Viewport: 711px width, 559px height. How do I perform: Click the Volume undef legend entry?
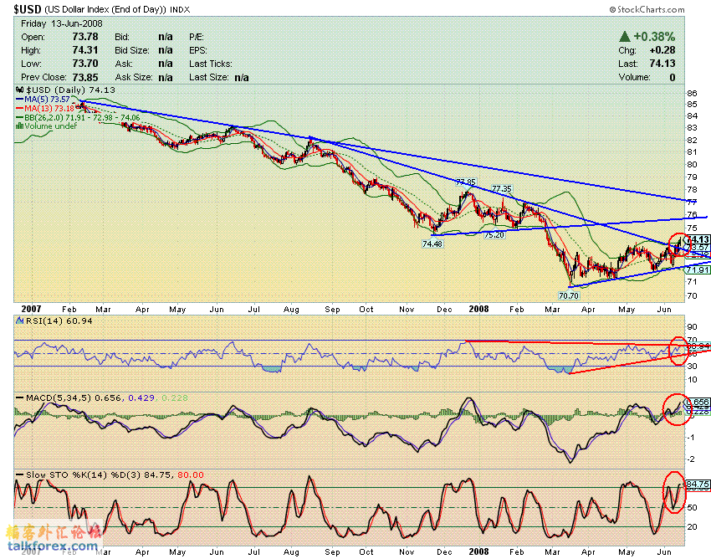pos(47,126)
